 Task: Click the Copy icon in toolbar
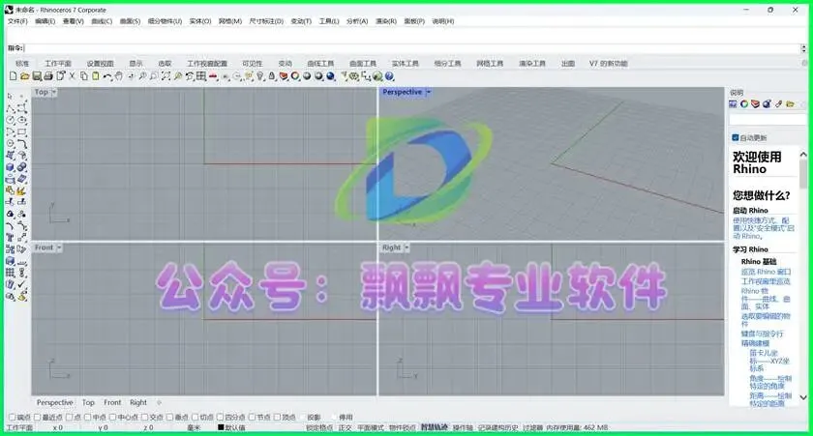(x=83, y=76)
